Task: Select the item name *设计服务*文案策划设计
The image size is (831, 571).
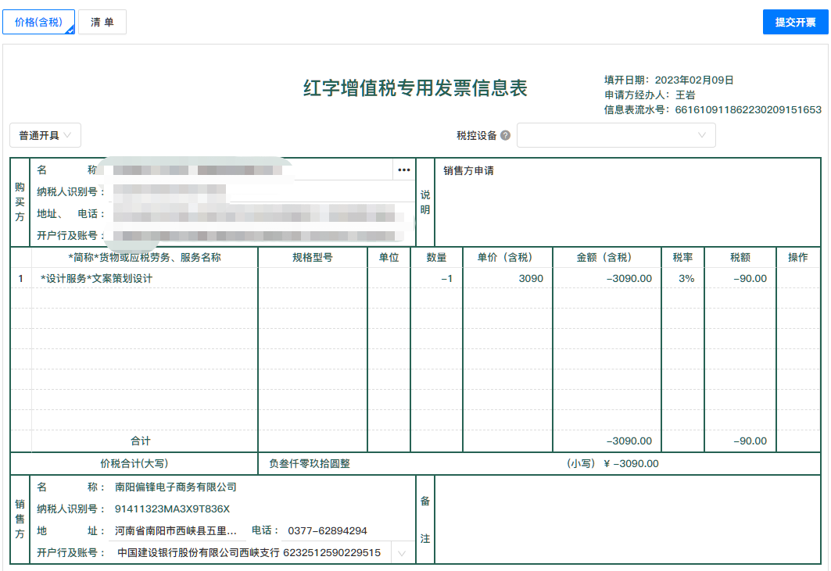Action: (96, 279)
